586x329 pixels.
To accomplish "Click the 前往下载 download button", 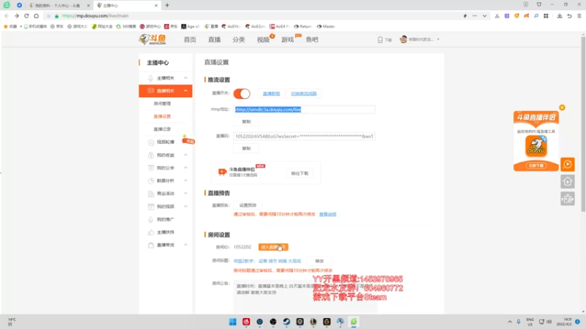I will 300,173.
